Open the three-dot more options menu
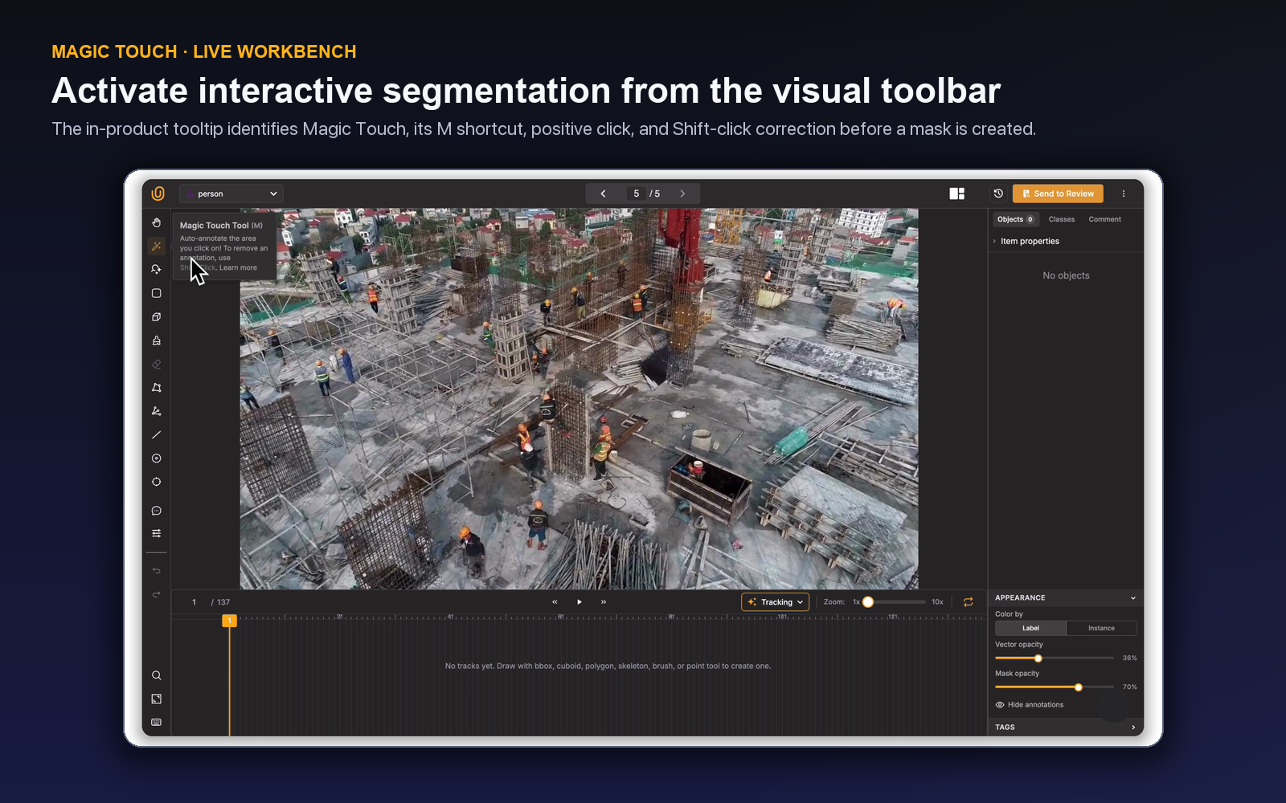The width and height of the screenshot is (1286, 803). tap(1124, 194)
